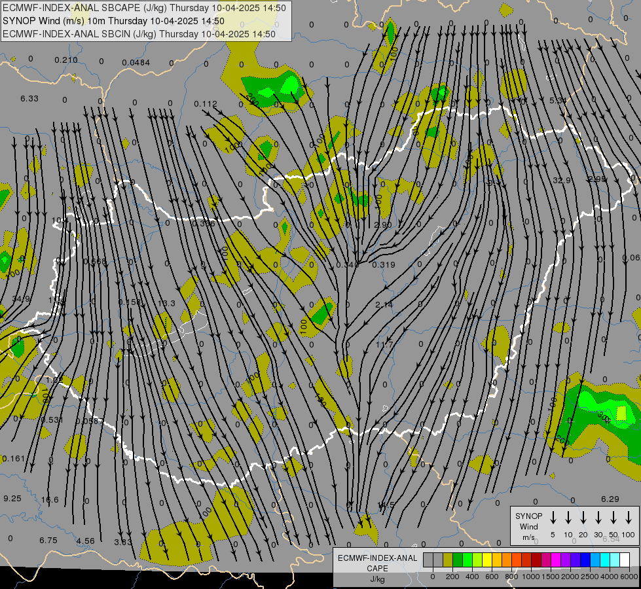This screenshot has width=641, height=589.
Task: Pick the pure yellow CAPE legend swatch
Action: tap(487, 560)
